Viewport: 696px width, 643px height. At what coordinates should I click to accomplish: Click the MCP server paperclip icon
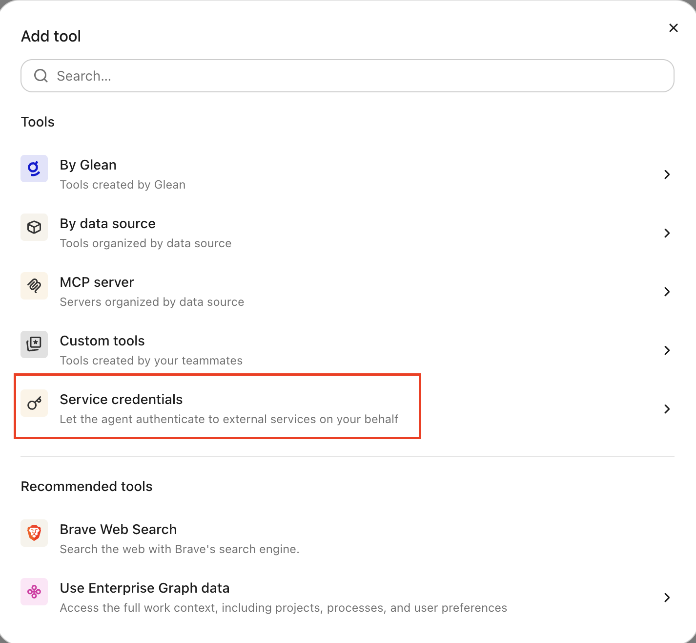pos(34,286)
